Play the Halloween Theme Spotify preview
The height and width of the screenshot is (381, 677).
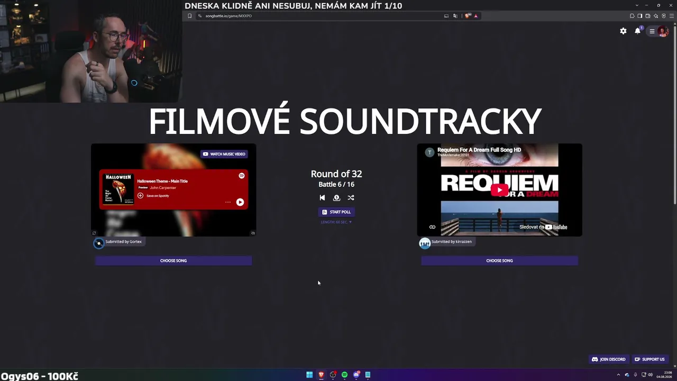[240, 202]
